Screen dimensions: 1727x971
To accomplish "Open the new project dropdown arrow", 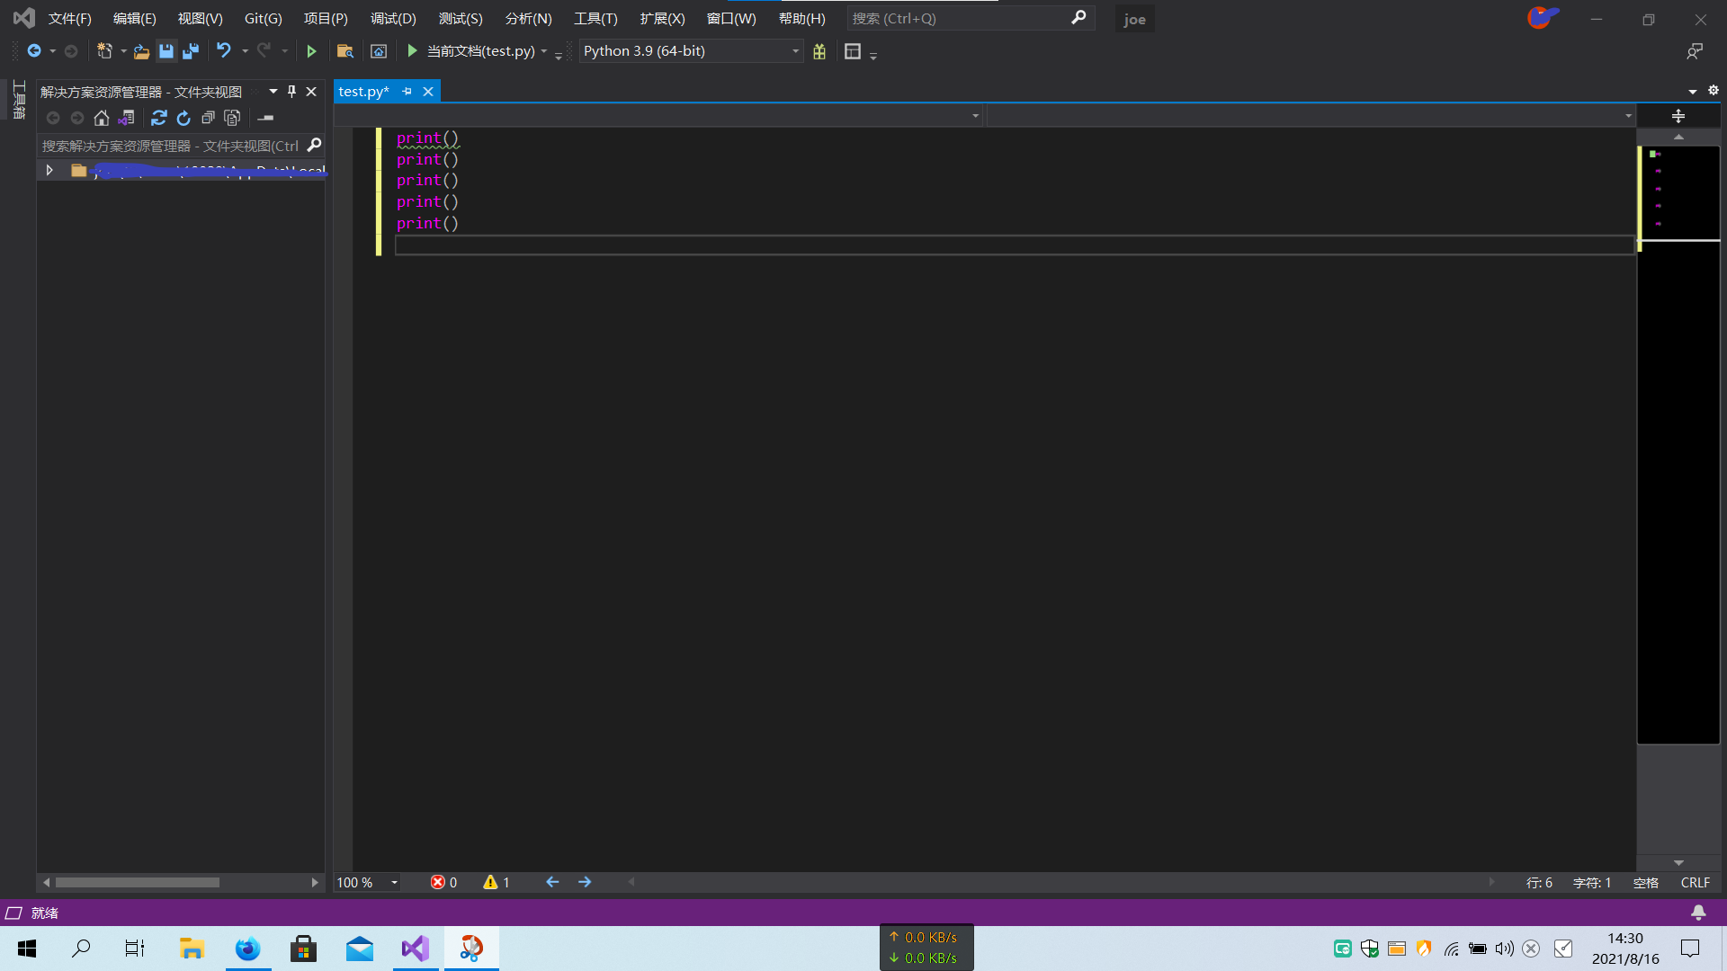I will (123, 51).
